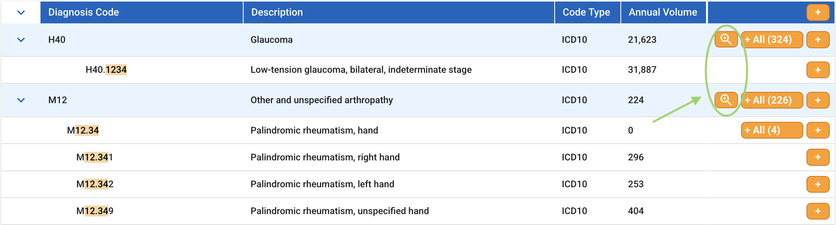Sort by the Diagnosis Code column header
This screenshot has height=225, width=836.
(83, 12)
